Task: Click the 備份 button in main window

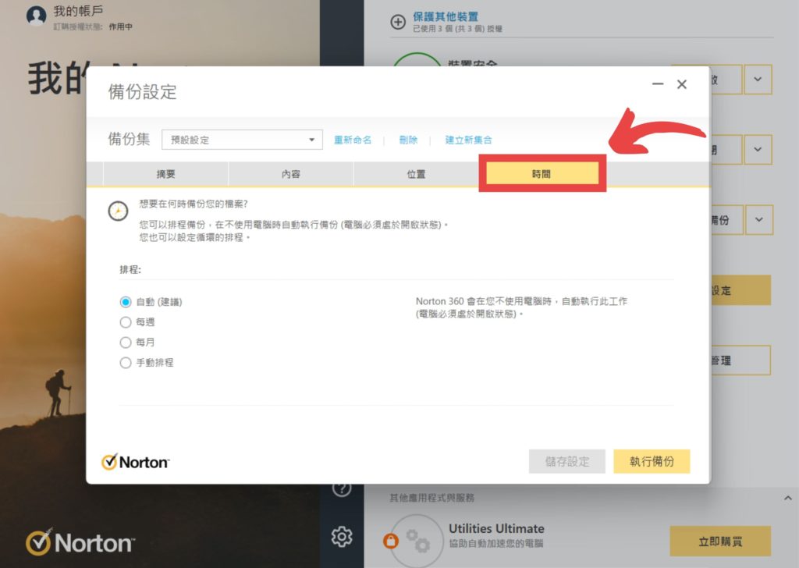Action: click(726, 219)
